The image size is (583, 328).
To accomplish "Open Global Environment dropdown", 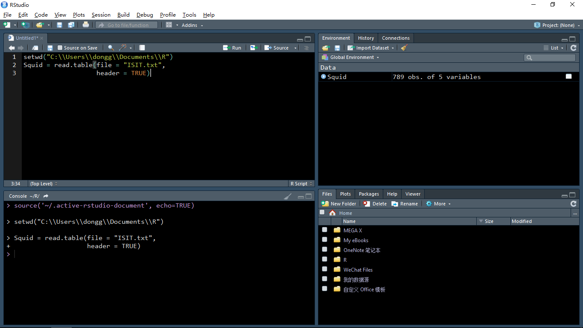I will 350,57.
